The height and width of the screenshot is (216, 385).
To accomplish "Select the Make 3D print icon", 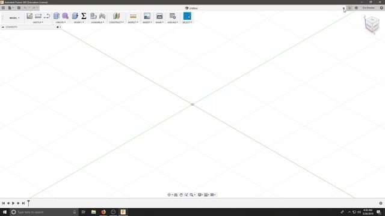I will (159, 16).
